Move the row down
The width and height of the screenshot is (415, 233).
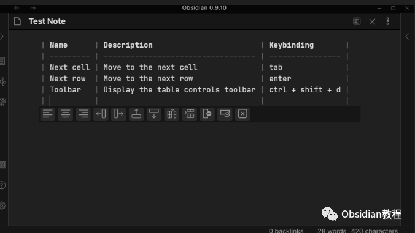coord(154,114)
